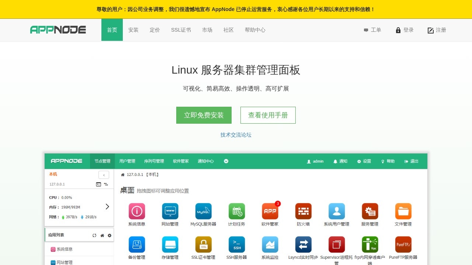The width and height of the screenshot is (472, 265).
Task: Click the AppNode logo in panel screenshot
Action: (x=66, y=161)
